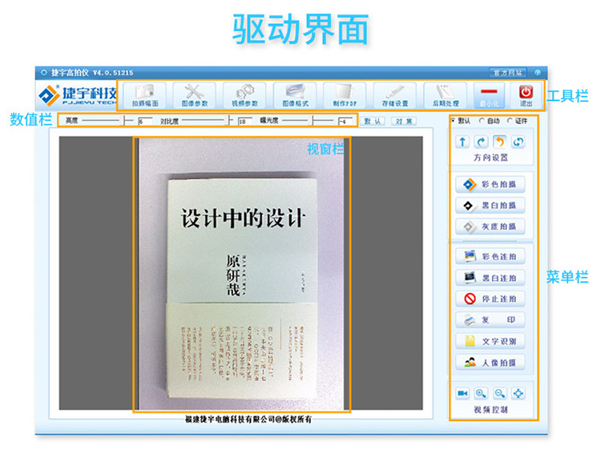
Task: Click the 停止连拍 stop burst button
Action: click(490, 299)
